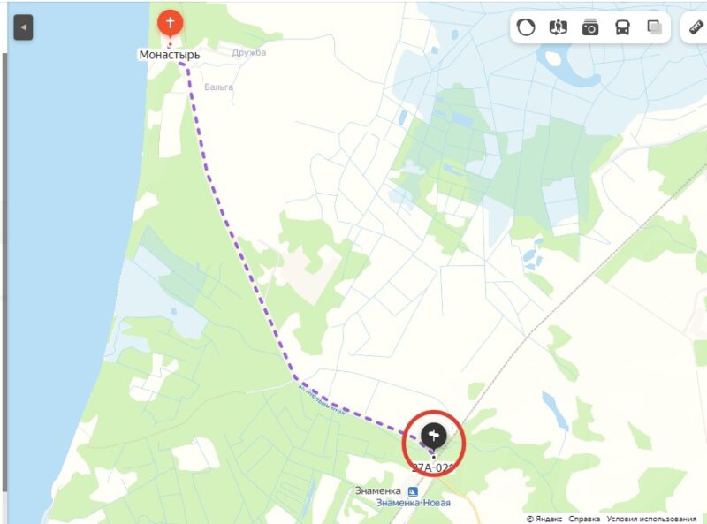Toggle the traffic layer circle icon
Image resolution: width=707 pixels, height=524 pixels.
[526, 27]
